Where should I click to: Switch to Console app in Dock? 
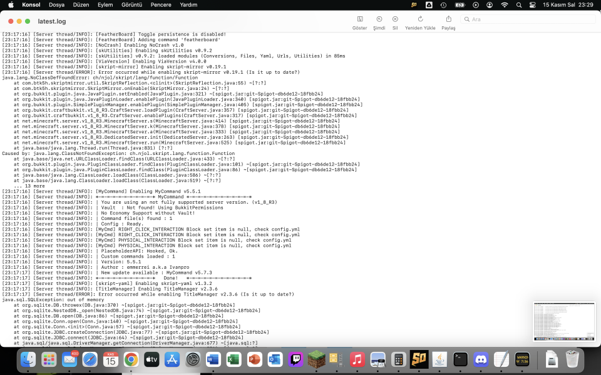click(x=522, y=360)
